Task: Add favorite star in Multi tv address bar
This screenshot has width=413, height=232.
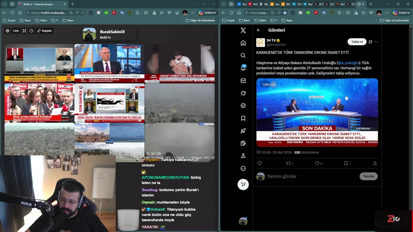Action: (x=83, y=13)
